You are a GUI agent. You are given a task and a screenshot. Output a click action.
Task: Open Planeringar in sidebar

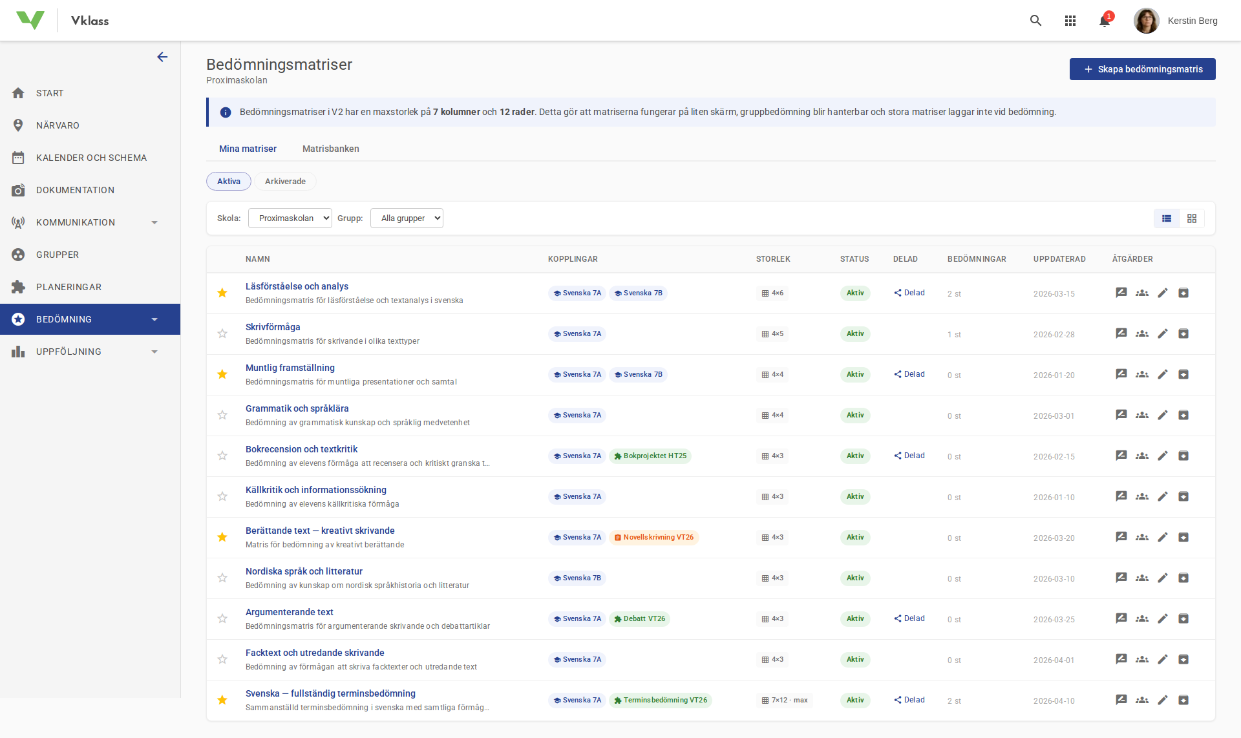[x=90, y=287]
